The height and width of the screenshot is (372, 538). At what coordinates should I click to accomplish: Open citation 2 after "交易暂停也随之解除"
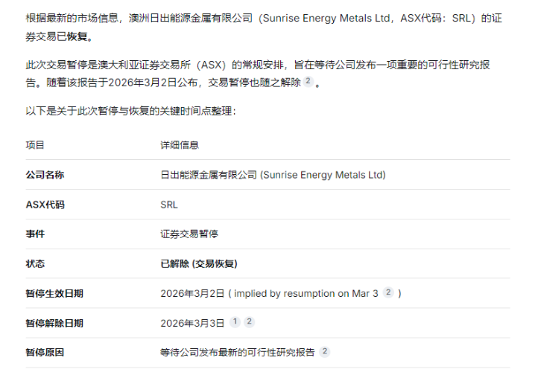tap(308, 82)
